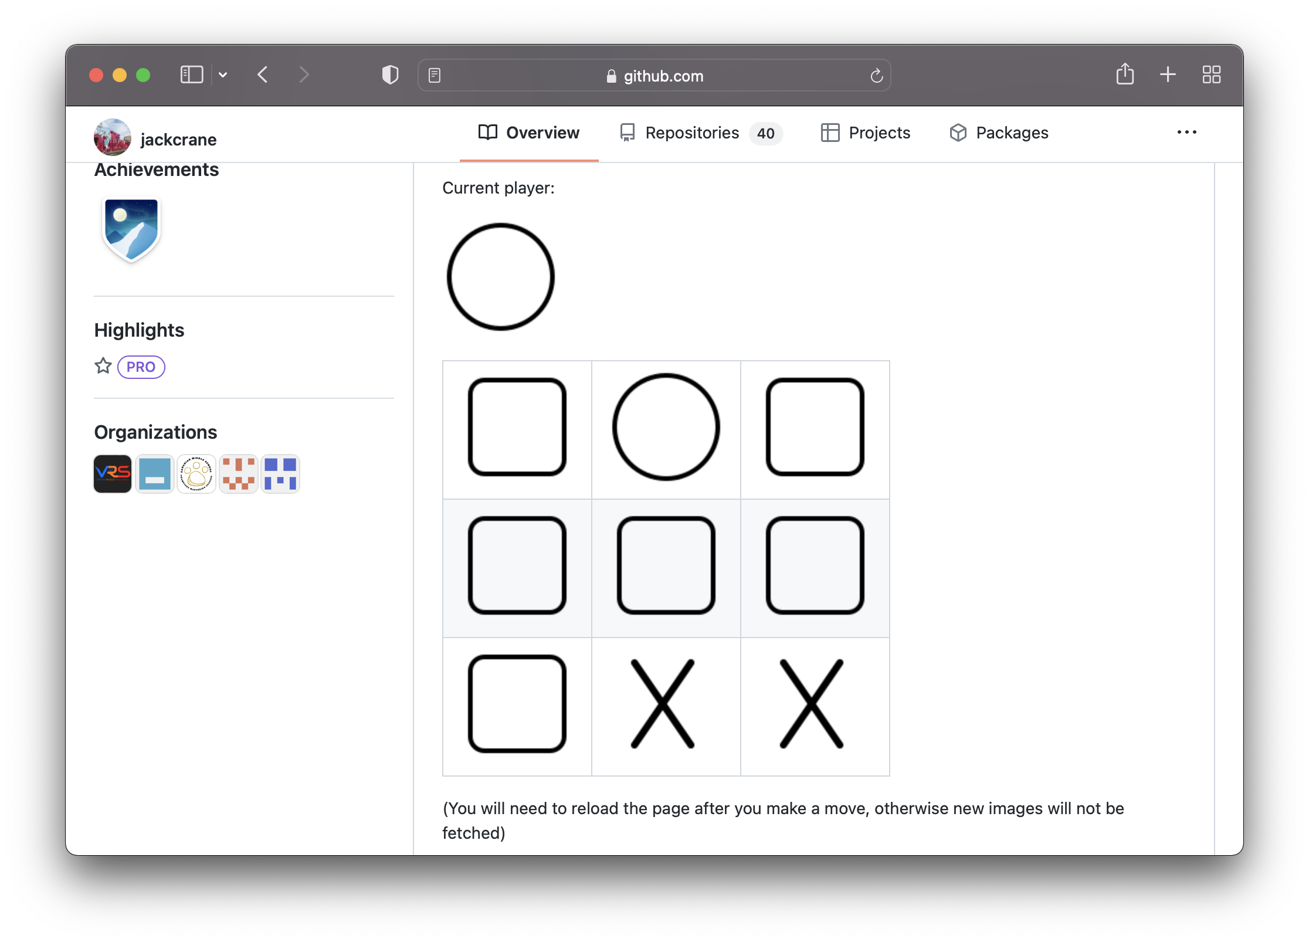Expand the sidebar chevron dropdown

[x=222, y=74]
